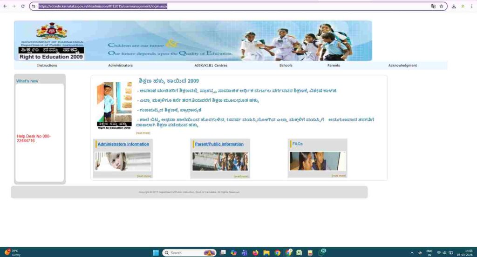Open Firefox from the taskbar
This screenshot has width=477, height=257.
point(255,252)
